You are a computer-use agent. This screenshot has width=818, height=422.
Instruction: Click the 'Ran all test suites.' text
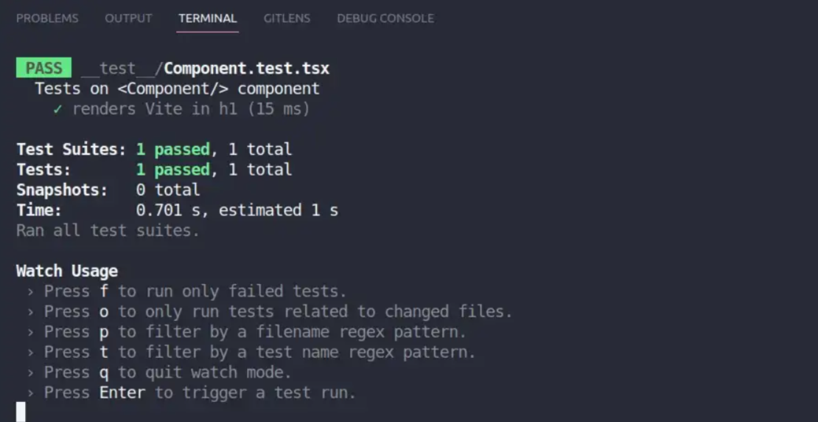108,230
